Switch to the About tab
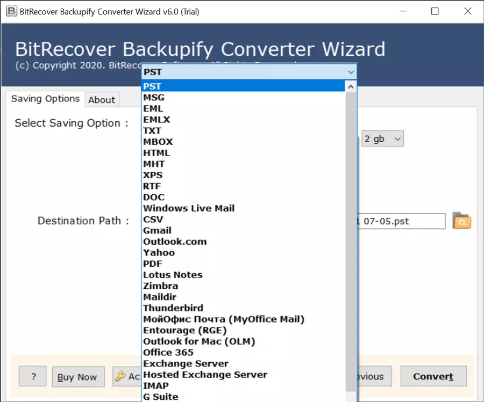 (x=102, y=100)
